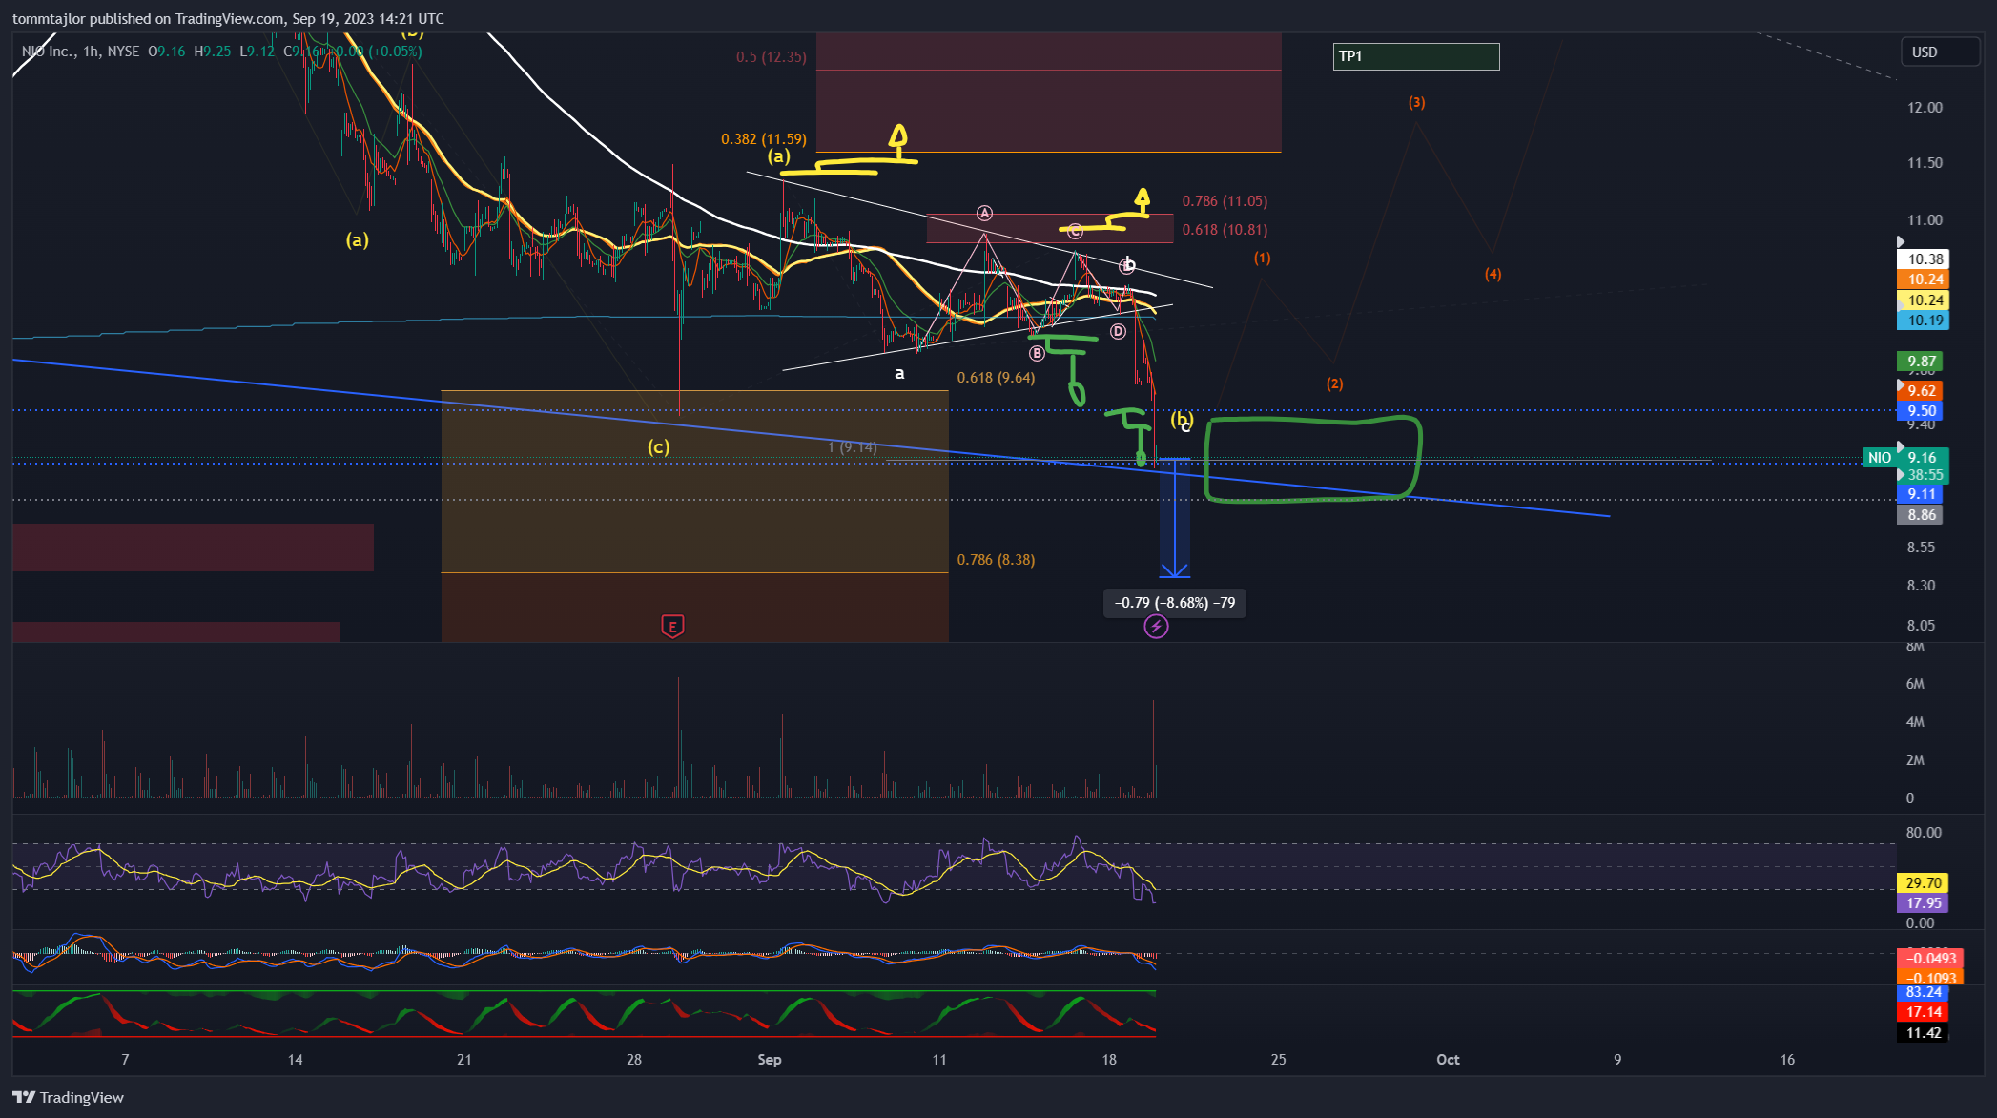The image size is (1997, 1118).
Task: Select the 1 (9.14) Fibonacci label
Action: click(x=852, y=447)
